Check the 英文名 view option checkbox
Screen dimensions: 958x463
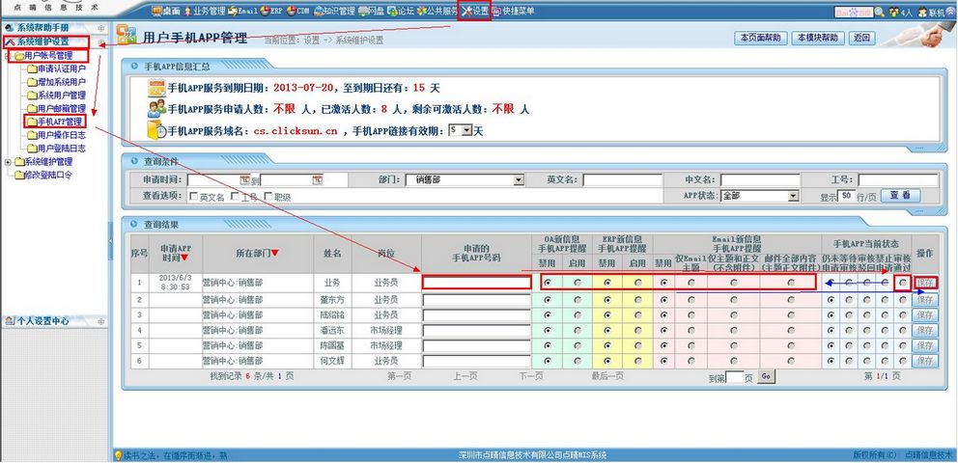(x=193, y=197)
